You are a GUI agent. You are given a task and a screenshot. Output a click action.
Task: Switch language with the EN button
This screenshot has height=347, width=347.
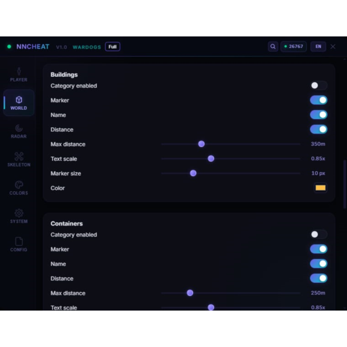318,46
